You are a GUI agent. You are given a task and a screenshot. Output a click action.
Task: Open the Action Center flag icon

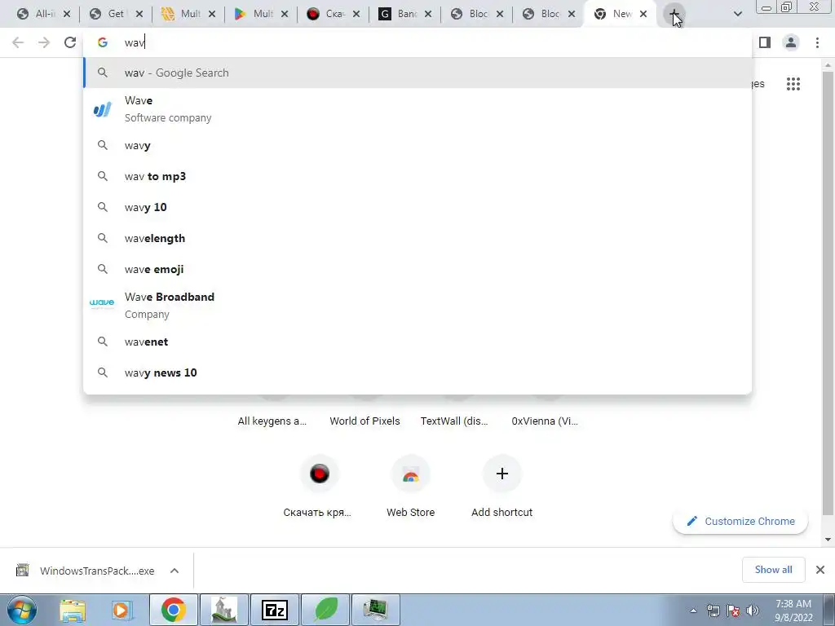[733, 611]
